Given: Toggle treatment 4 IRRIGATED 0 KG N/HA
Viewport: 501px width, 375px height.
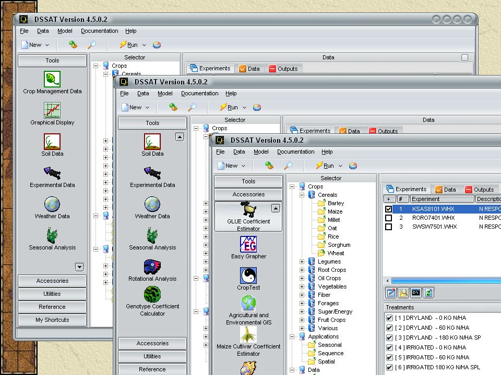Looking at the screenshot, I should coord(389,347).
